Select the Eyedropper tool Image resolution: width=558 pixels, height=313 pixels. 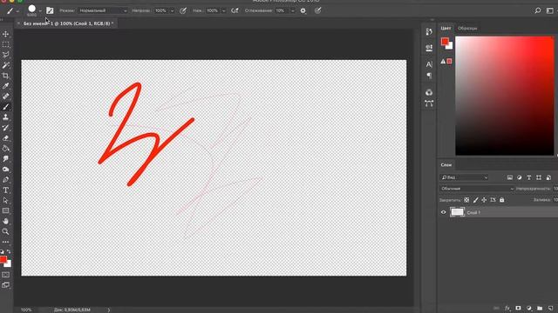pos(6,86)
